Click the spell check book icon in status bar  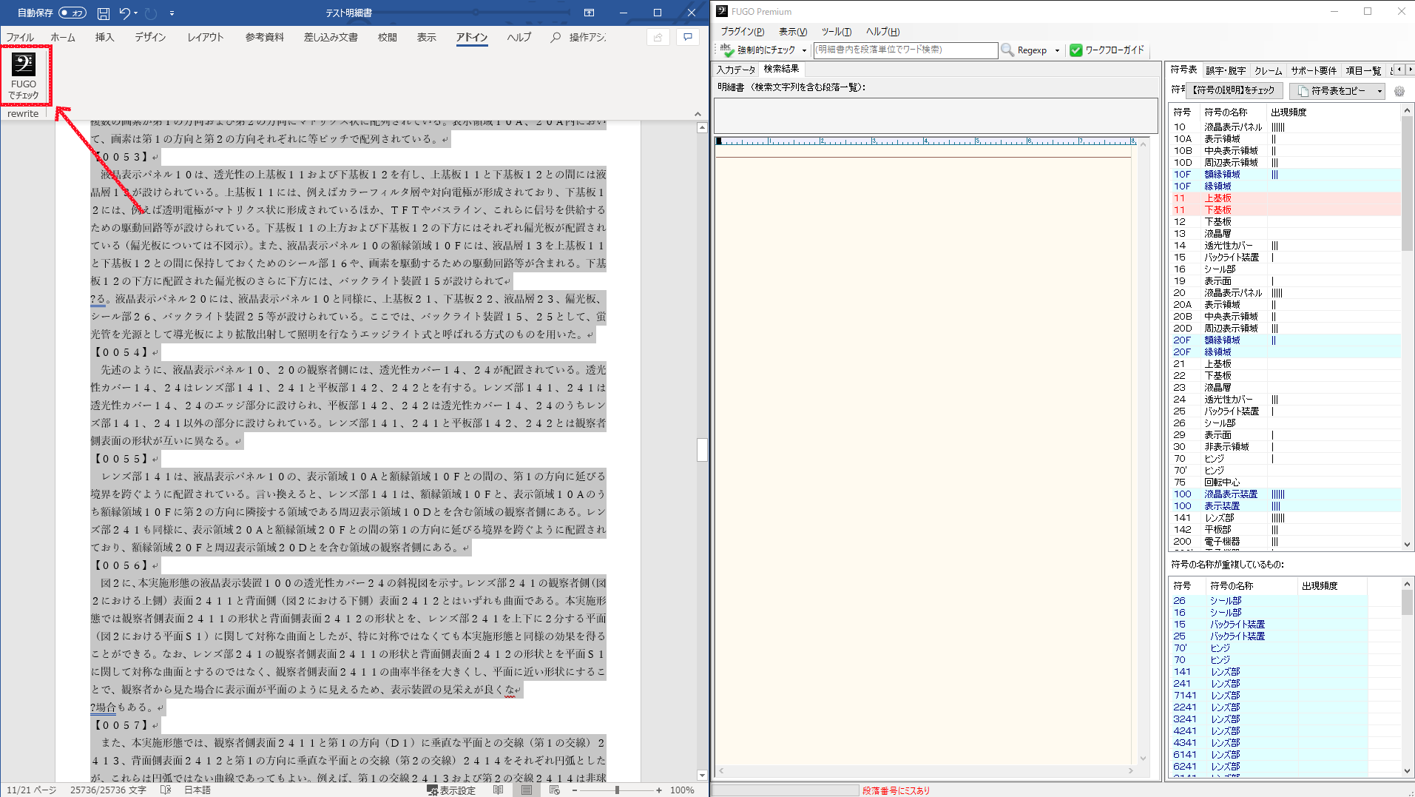[166, 790]
